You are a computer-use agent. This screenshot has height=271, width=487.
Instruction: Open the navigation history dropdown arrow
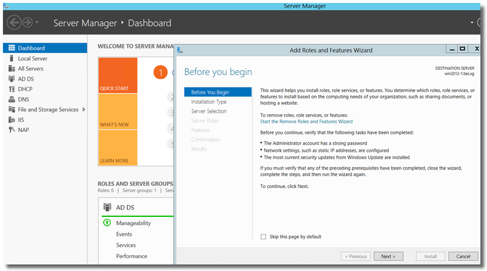37,22
